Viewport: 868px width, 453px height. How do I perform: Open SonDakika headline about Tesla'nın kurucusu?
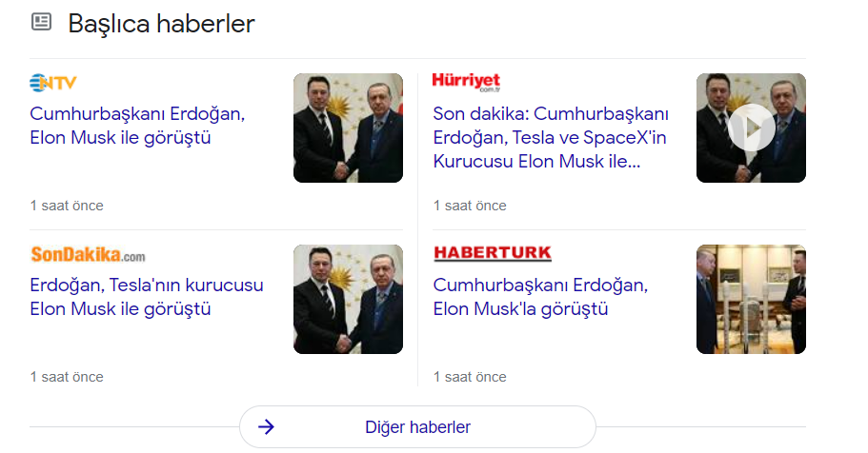[x=147, y=297]
